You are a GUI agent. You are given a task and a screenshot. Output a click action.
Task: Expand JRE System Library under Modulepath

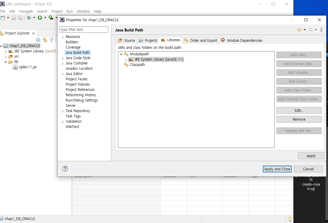coord(126,60)
